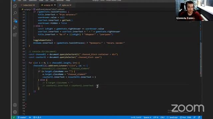This screenshot has height=119, width=213.
Task: Switch to the style.css tab
Action: (65, 5)
